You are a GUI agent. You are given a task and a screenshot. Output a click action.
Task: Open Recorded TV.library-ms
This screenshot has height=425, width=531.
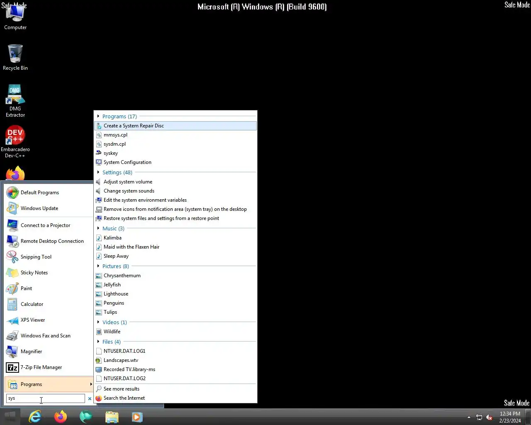175,369
